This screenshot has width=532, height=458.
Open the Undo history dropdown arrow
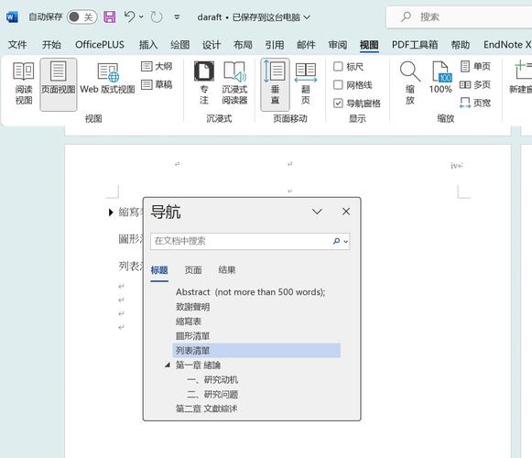141,16
